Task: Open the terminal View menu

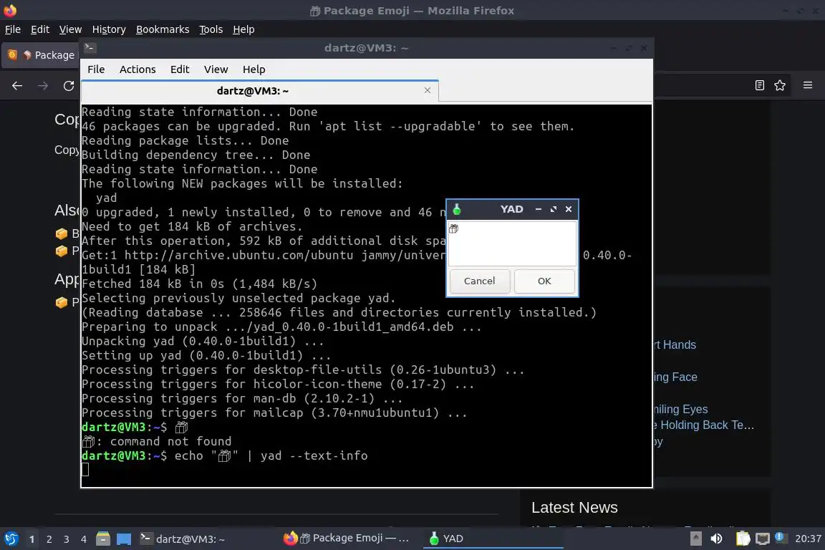Action: (x=216, y=69)
